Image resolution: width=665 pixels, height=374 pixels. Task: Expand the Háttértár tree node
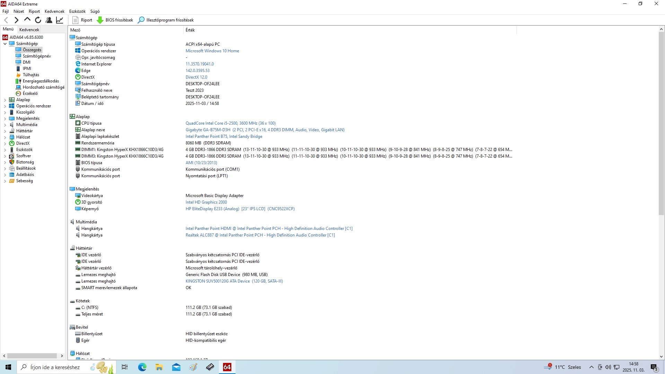coord(5,131)
